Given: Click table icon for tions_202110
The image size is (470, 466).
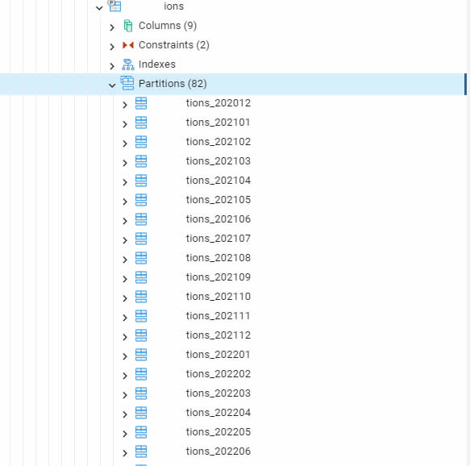Looking at the screenshot, I should pos(141,297).
